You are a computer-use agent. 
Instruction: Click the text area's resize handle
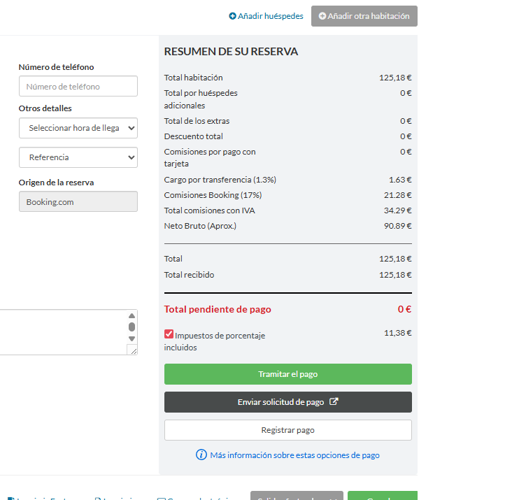pyautogui.click(x=132, y=350)
